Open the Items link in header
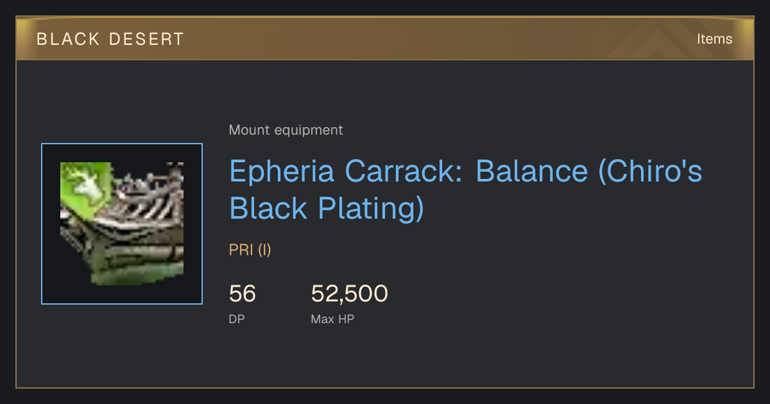770x404 pixels. (x=714, y=38)
